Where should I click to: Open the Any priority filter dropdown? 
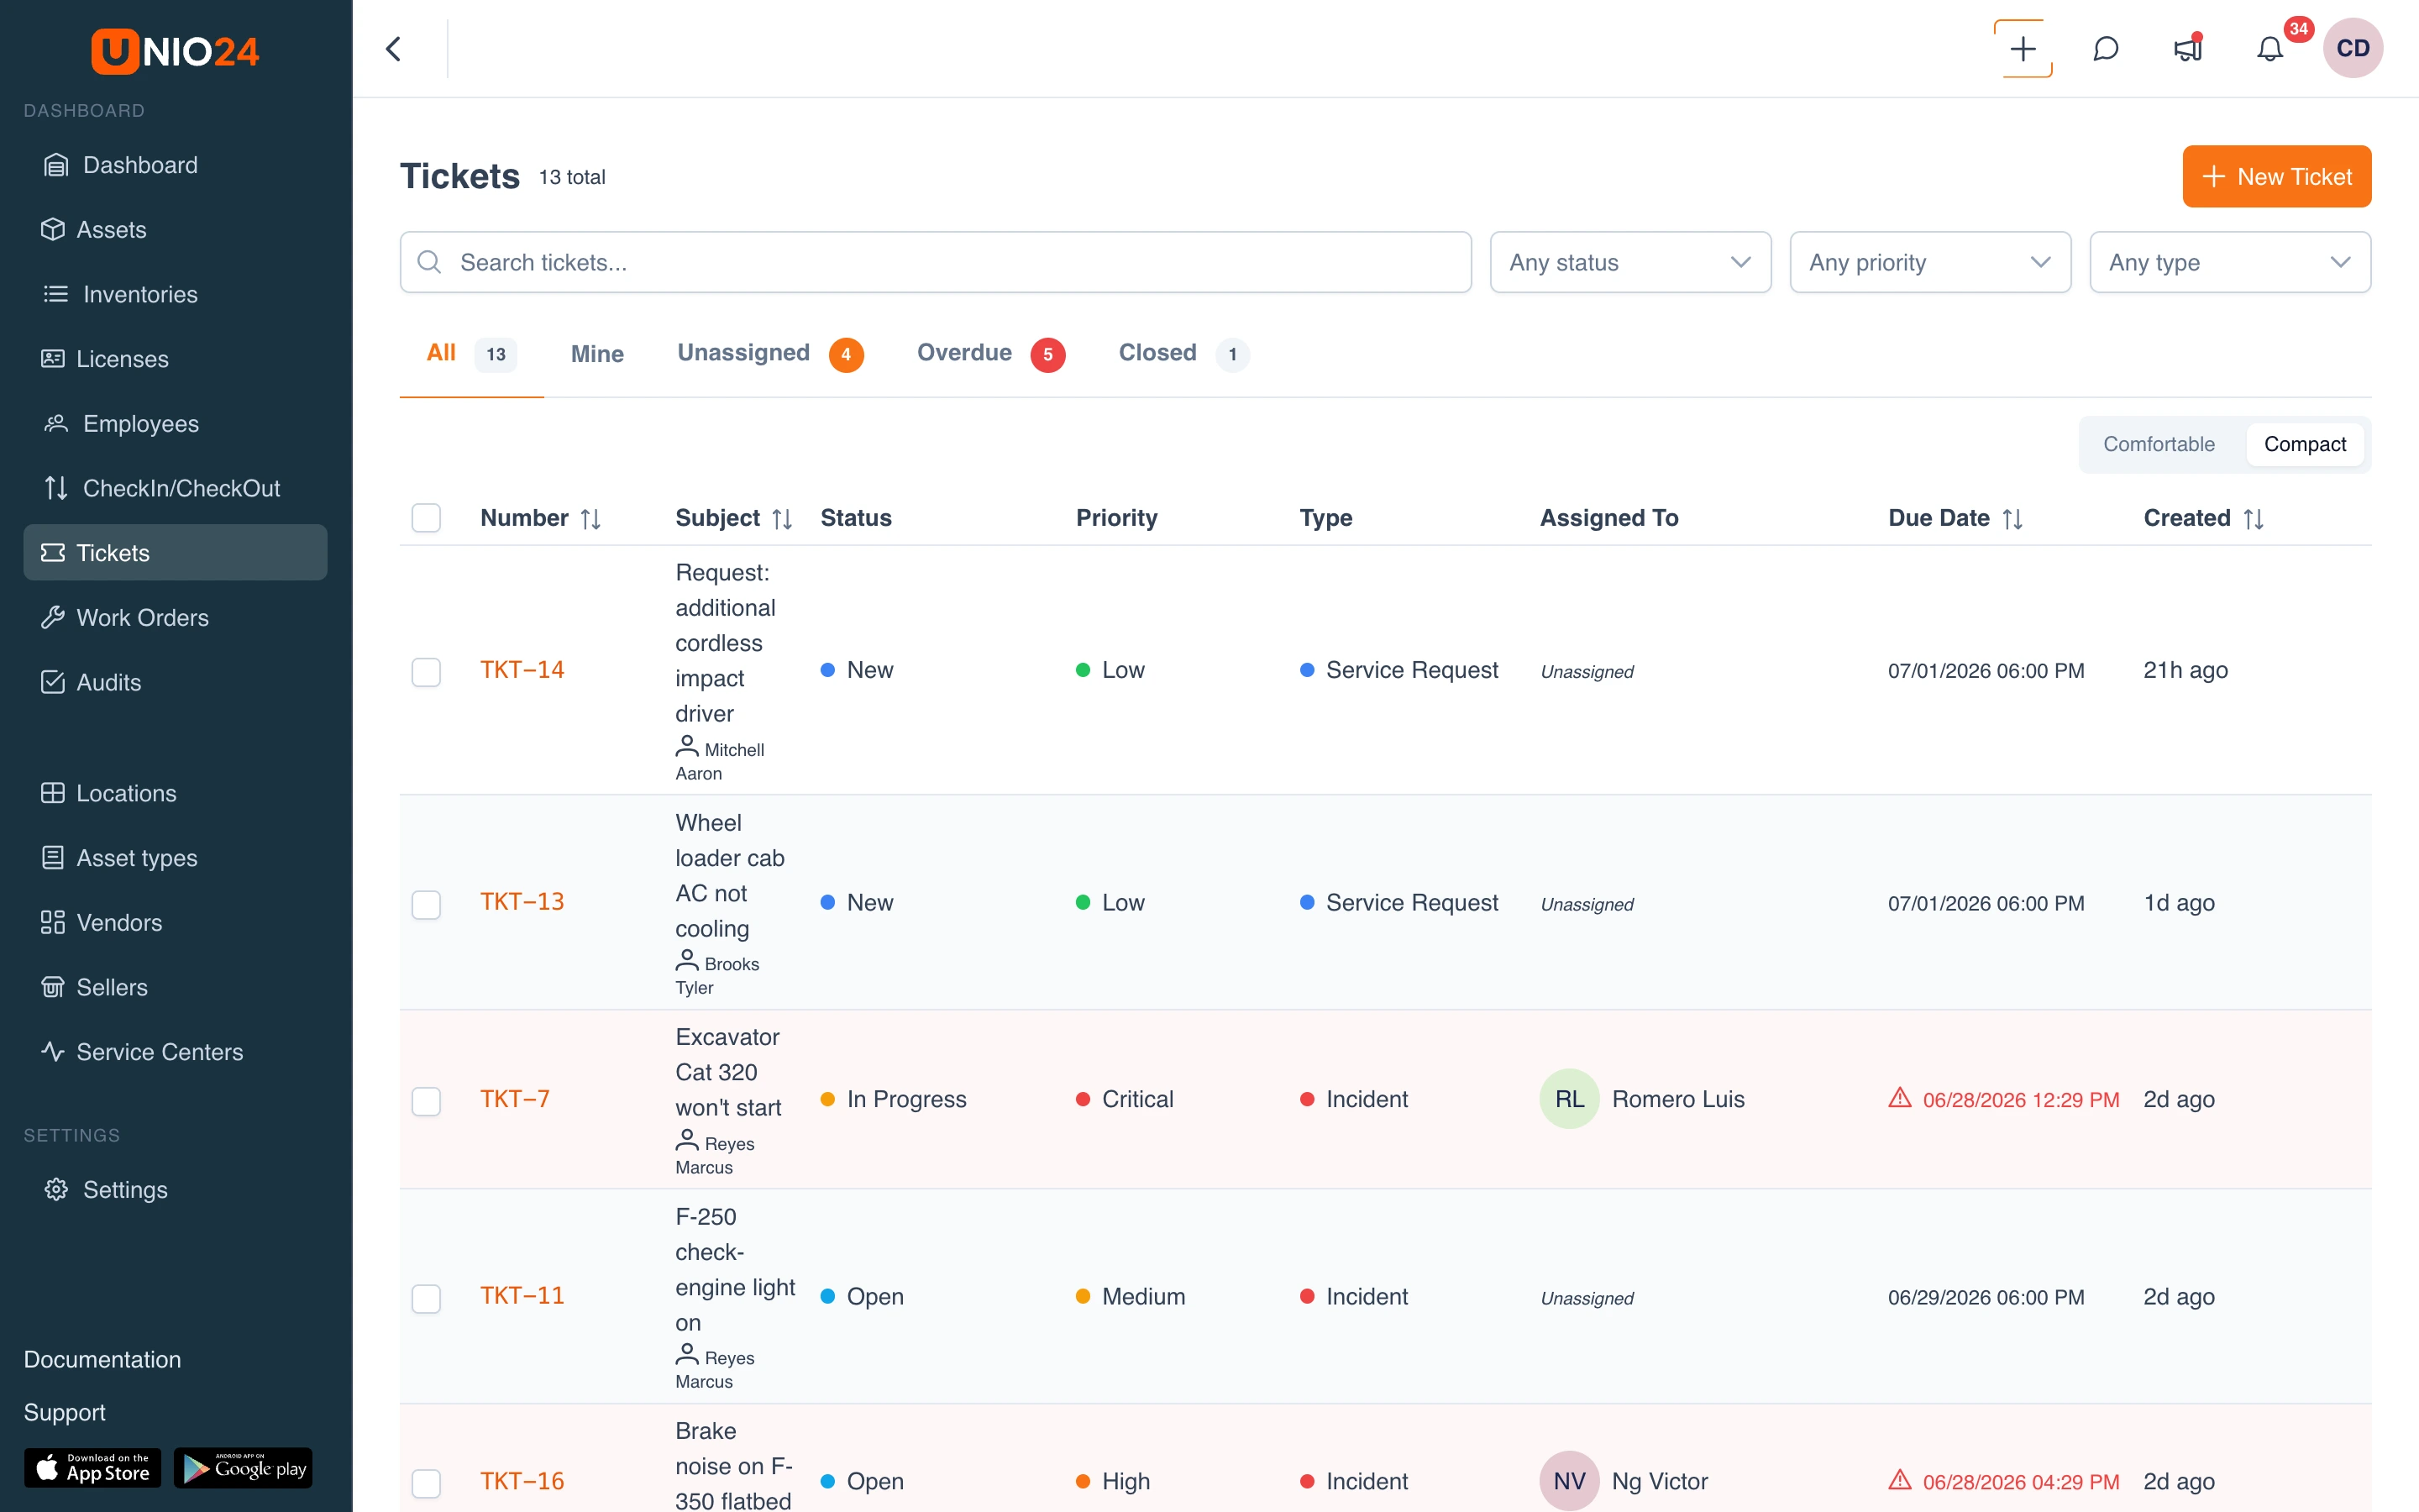click(1930, 262)
